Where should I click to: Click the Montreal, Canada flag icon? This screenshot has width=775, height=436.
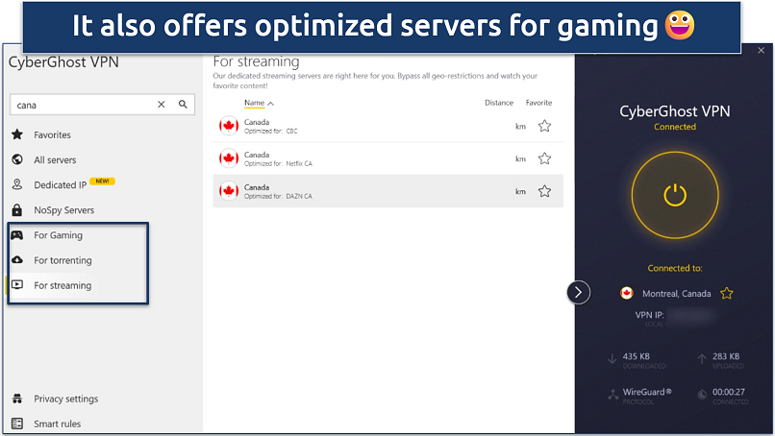(627, 293)
